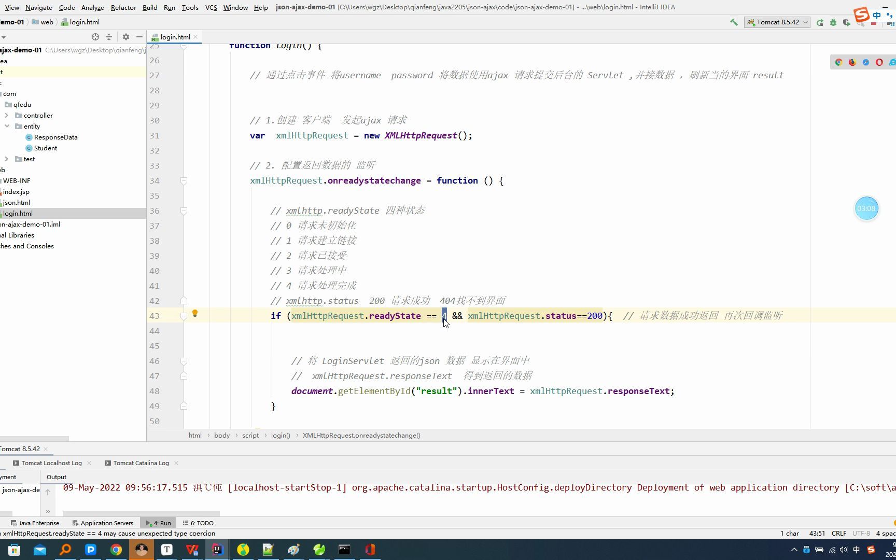The width and height of the screenshot is (896, 560).
Task: Open the Tools menu
Action: click(190, 7)
